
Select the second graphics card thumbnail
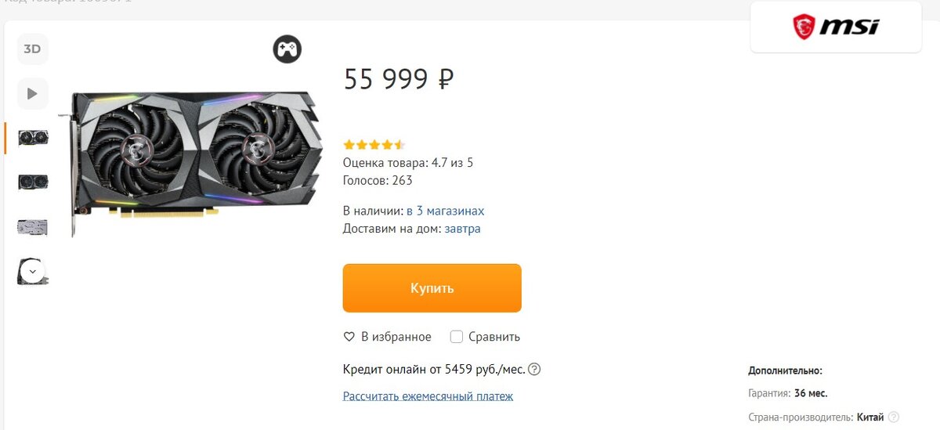[33, 182]
